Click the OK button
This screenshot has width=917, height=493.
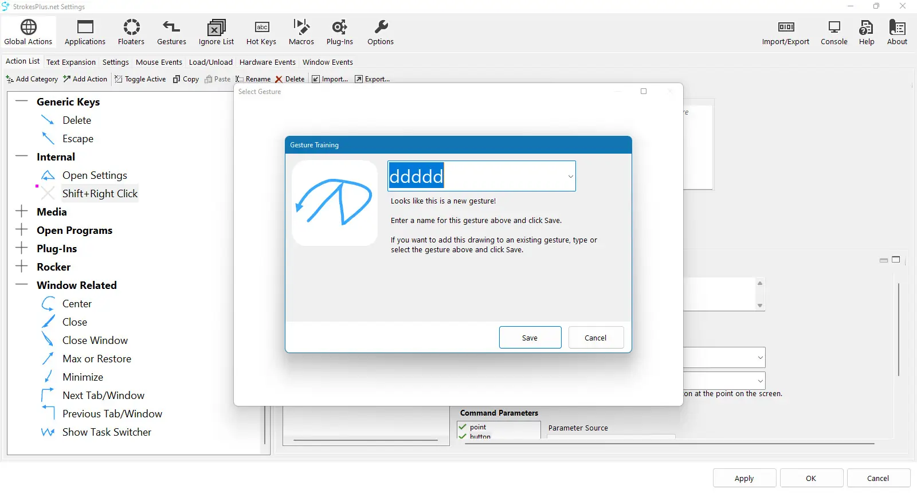(811, 478)
